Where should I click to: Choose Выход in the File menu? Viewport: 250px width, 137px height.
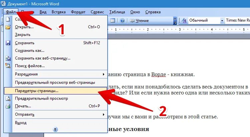(56, 123)
